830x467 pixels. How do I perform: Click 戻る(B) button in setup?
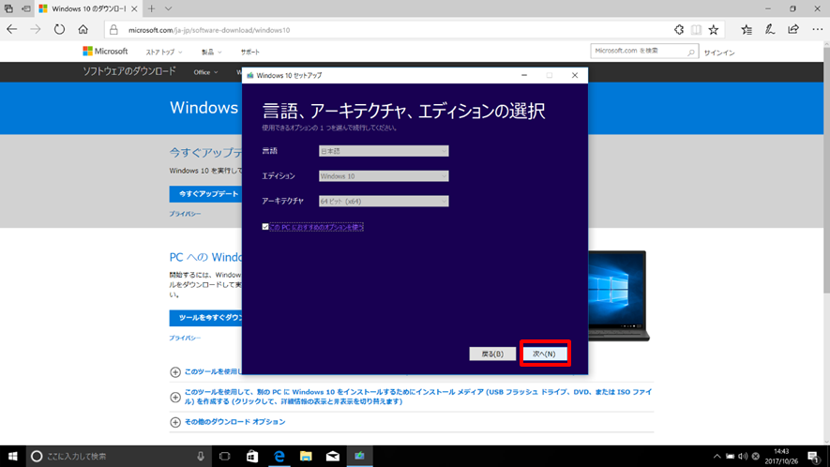(x=492, y=354)
